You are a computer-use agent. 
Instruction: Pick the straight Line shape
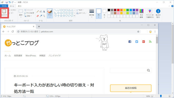point(56,10)
